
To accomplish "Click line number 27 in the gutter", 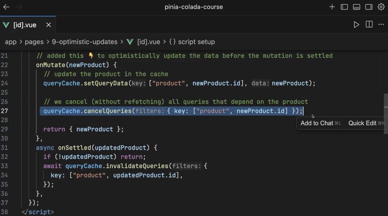I will coord(4,111).
